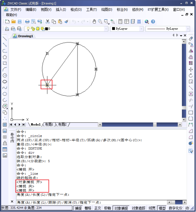Screen dimensions: 196x212
Task: Open the drawing tab list dropdown arrow
Action: click(x=181, y=36)
